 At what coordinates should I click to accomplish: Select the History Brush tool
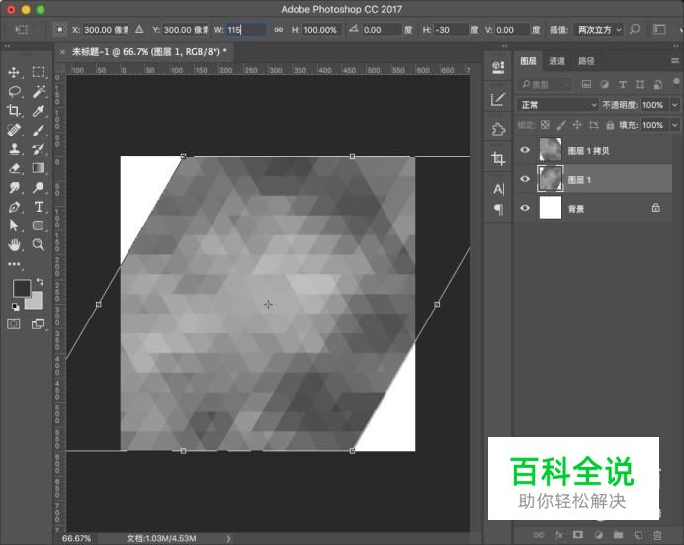click(x=39, y=149)
